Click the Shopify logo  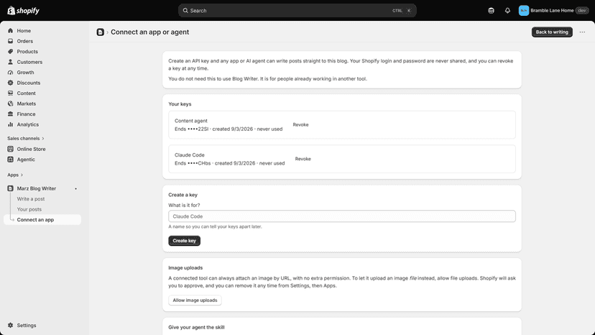24,11
